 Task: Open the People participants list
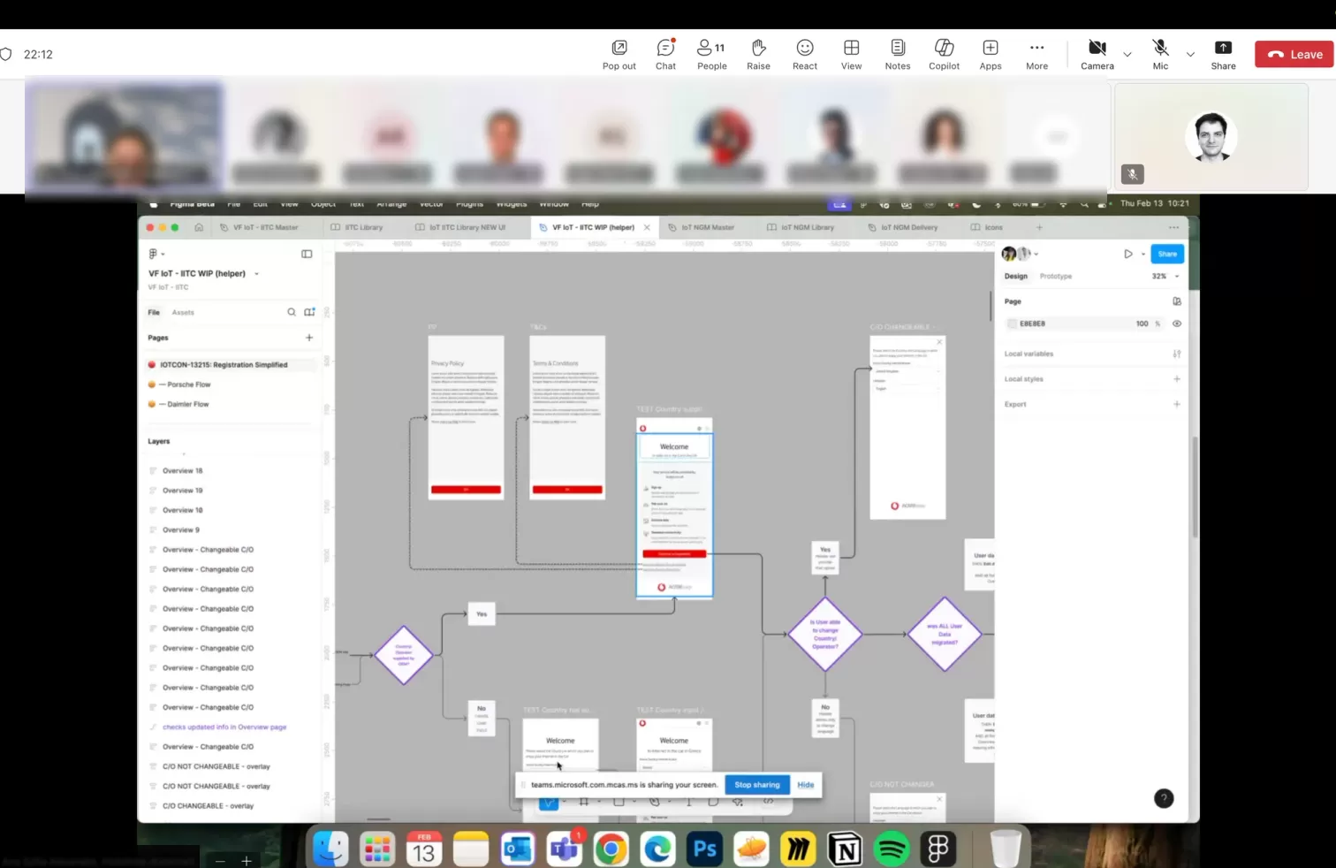pos(711,54)
